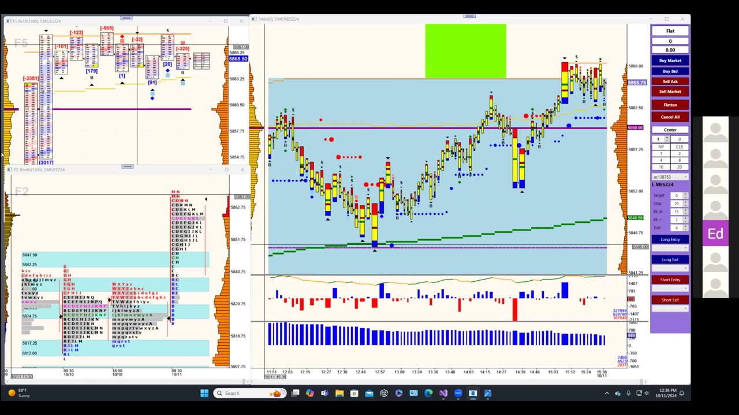Click the Long Entry button

670,239
